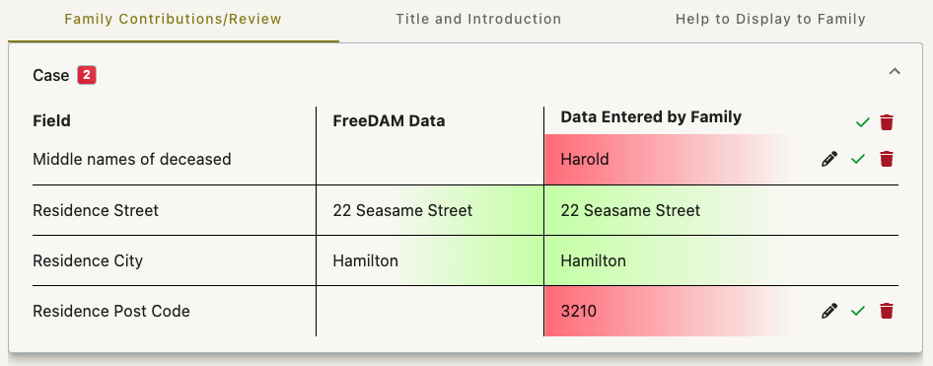
Task: Edit the 3210 post code entry
Action: [828, 311]
